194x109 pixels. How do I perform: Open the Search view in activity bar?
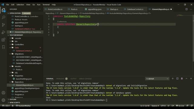(x=3, y=17)
